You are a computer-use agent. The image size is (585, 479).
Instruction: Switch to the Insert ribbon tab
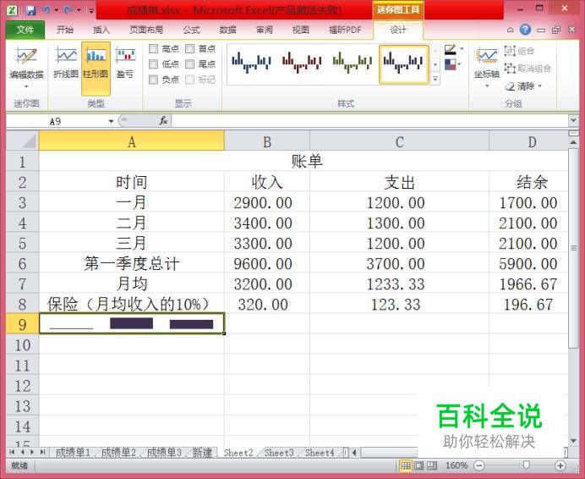pyautogui.click(x=101, y=30)
